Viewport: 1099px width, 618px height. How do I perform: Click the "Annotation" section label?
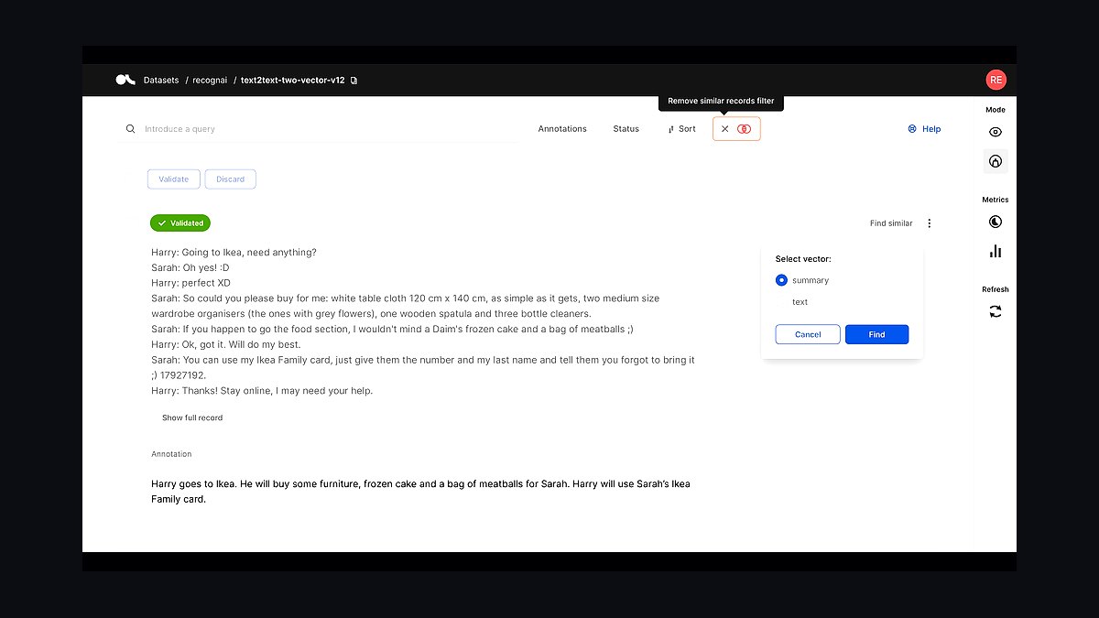click(x=171, y=454)
